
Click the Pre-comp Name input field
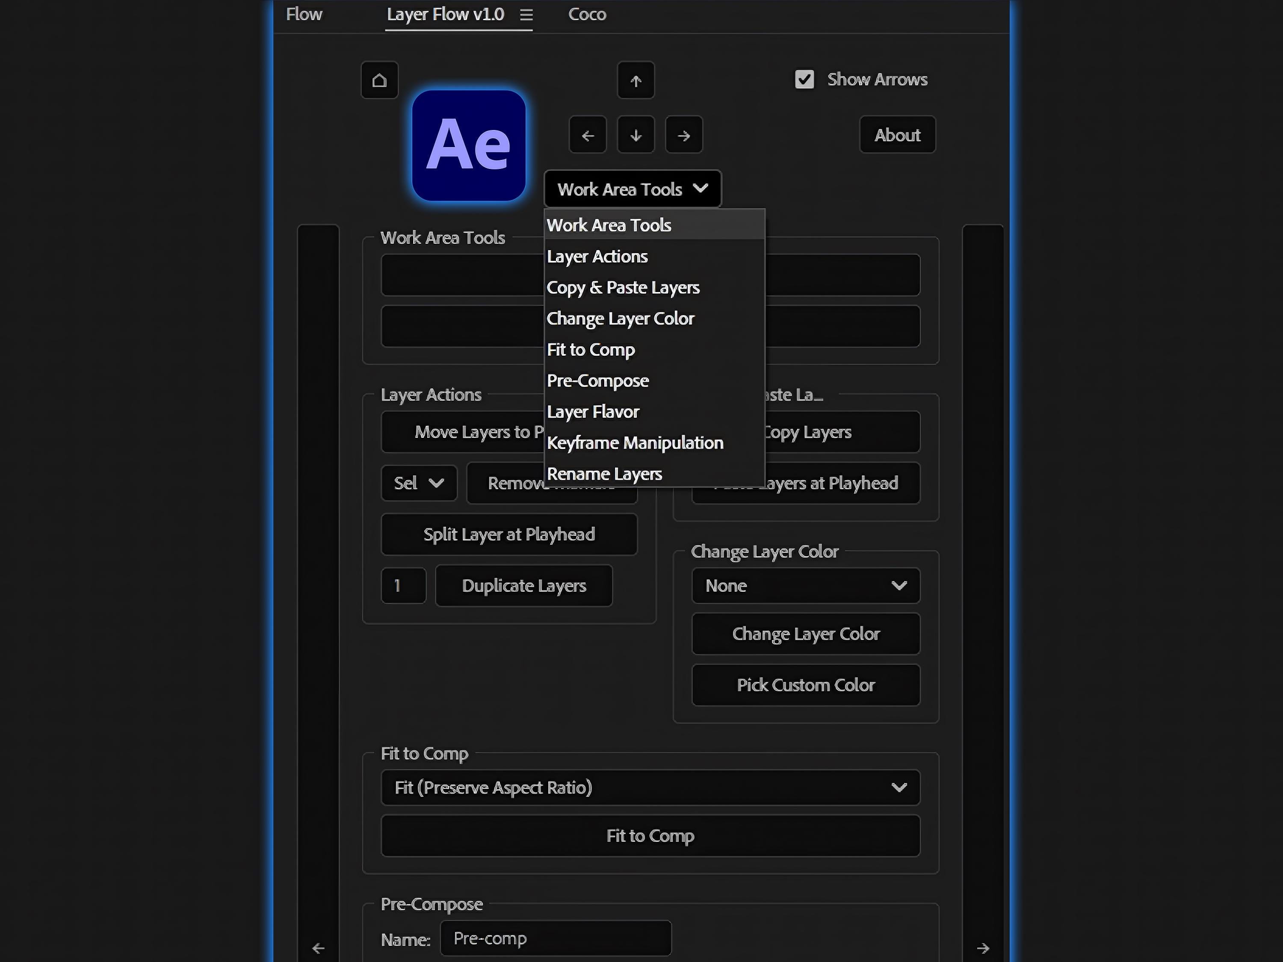(x=556, y=938)
